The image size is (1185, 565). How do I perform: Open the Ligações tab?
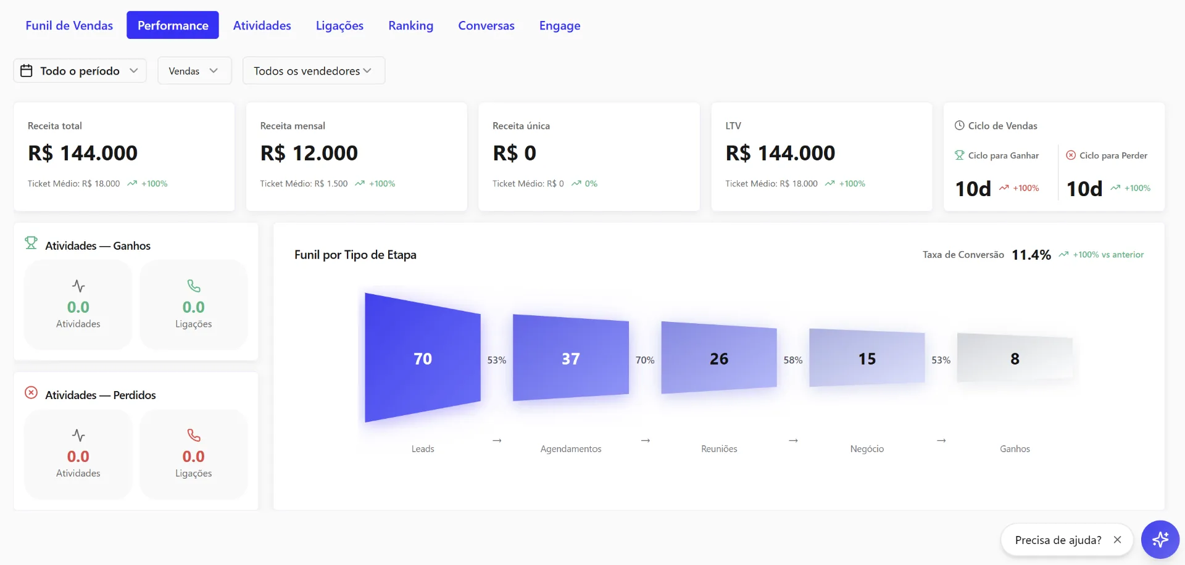tap(339, 25)
